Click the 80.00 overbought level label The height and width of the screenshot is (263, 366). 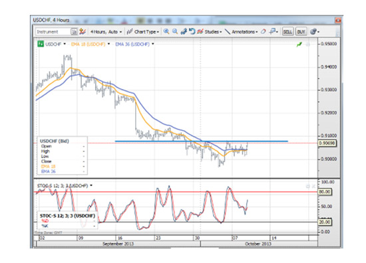pos(325,192)
